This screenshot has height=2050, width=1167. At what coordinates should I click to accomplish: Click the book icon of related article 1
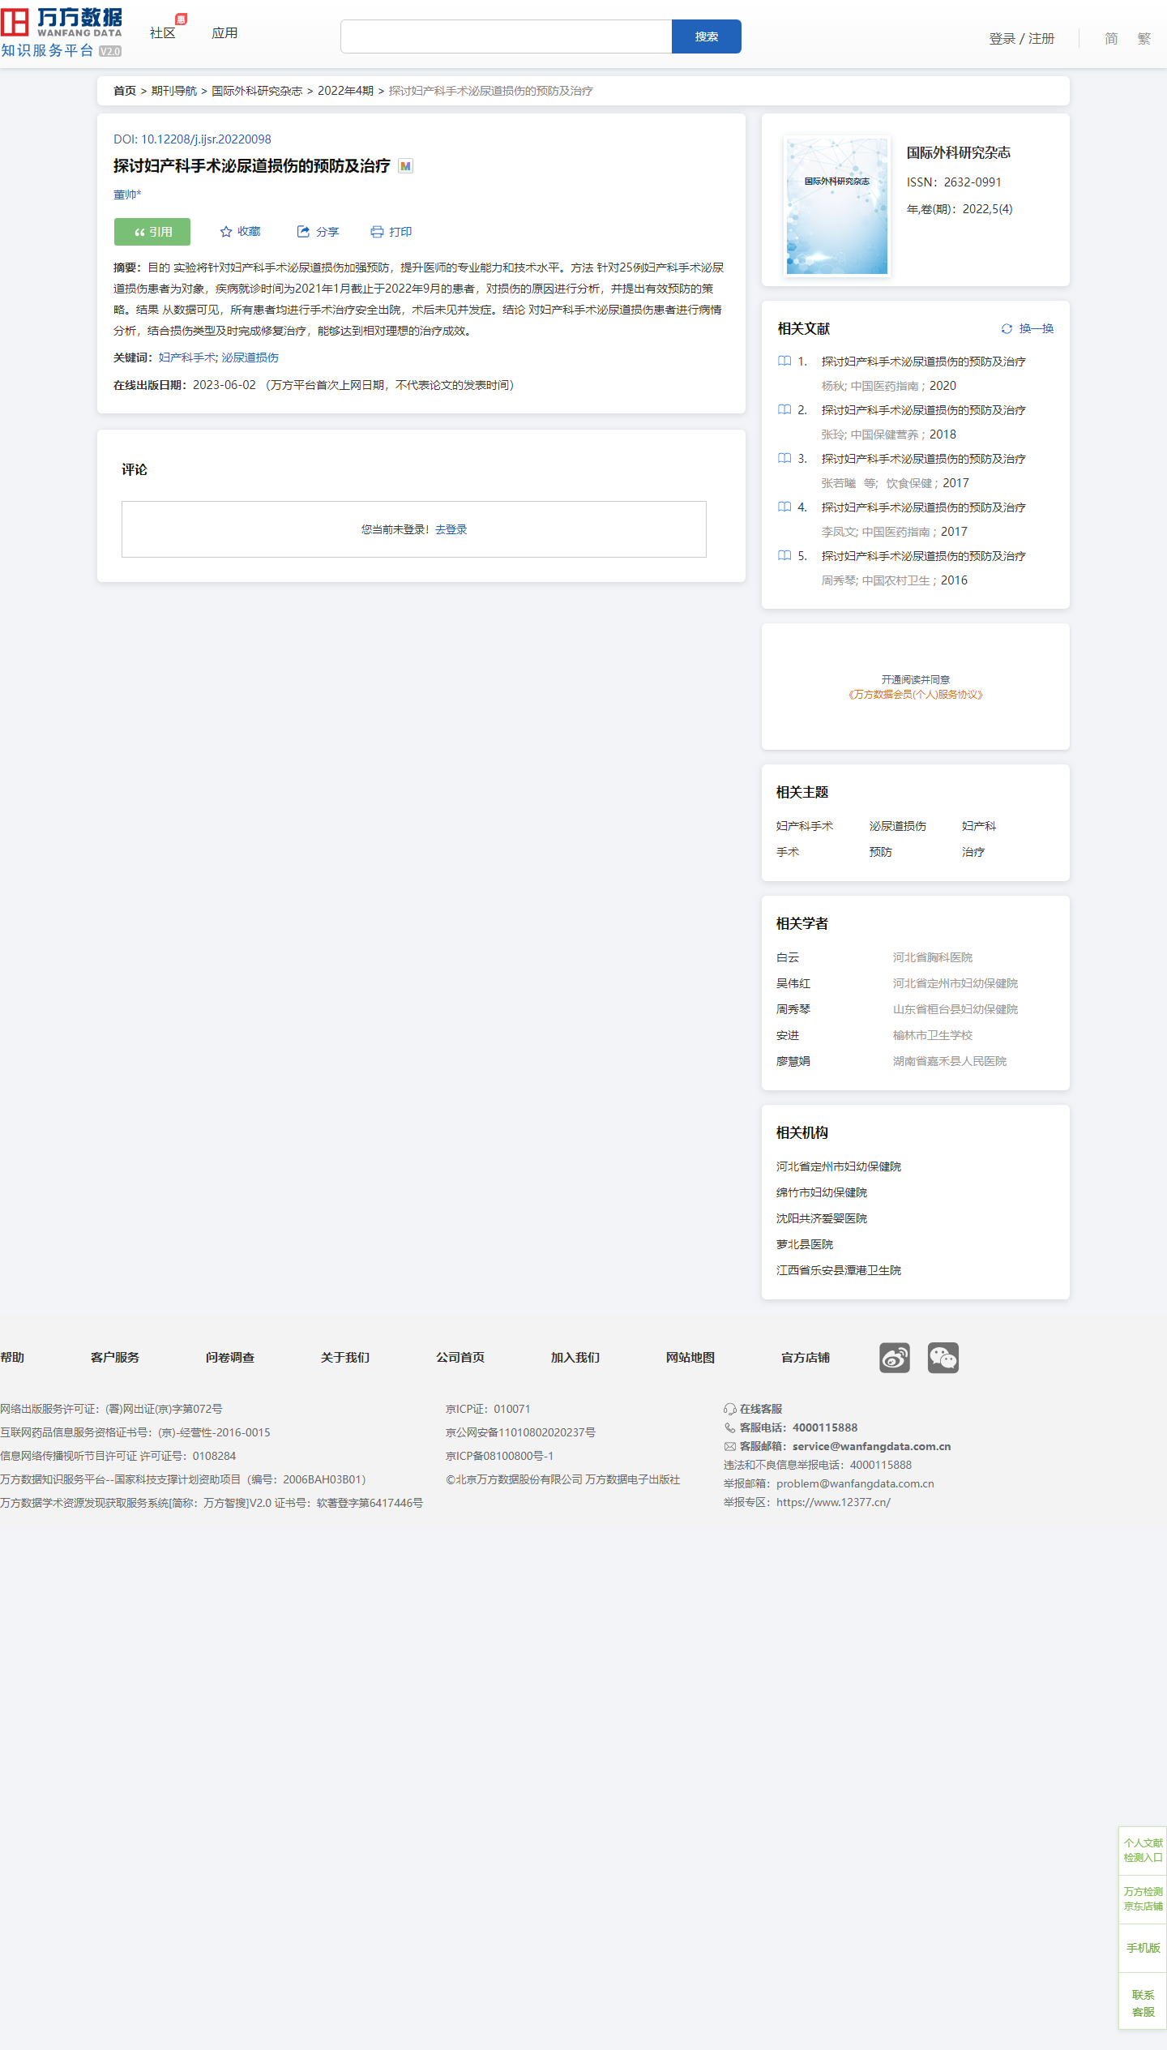click(784, 362)
